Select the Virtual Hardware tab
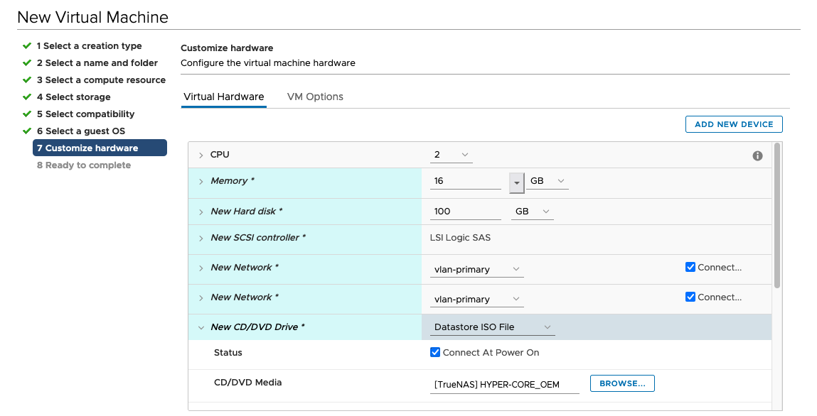 pyautogui.click(x=224, y=97)
